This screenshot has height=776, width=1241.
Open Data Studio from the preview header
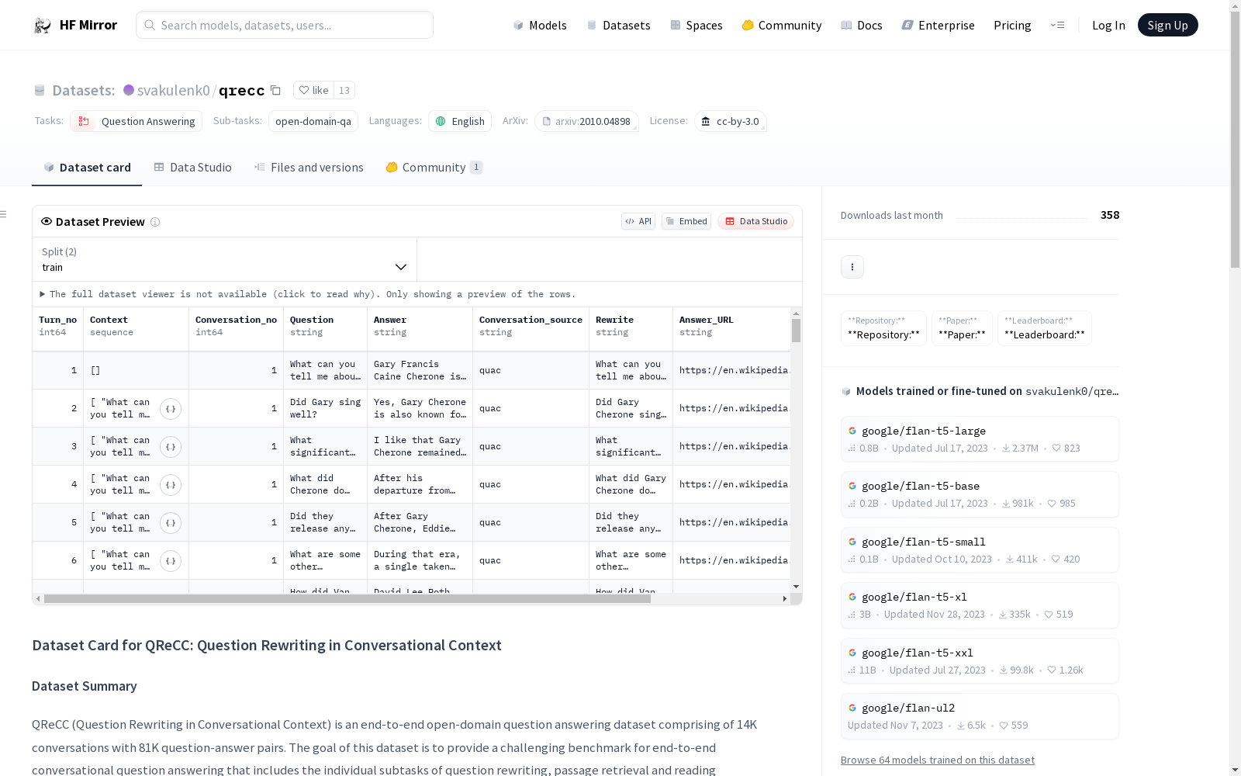point(755,221)
